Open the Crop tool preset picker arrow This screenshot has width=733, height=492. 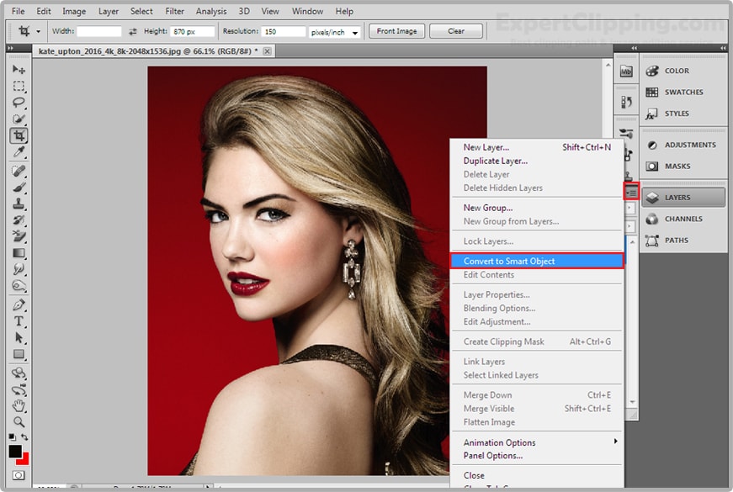pyautogui.click(x=39, y=32)
